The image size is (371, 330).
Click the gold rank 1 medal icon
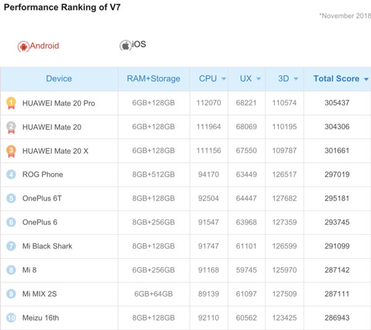click(x=11, y=103)
